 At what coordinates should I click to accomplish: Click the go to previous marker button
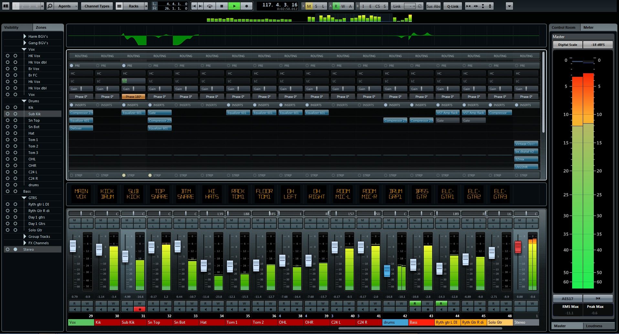(194, 6)
